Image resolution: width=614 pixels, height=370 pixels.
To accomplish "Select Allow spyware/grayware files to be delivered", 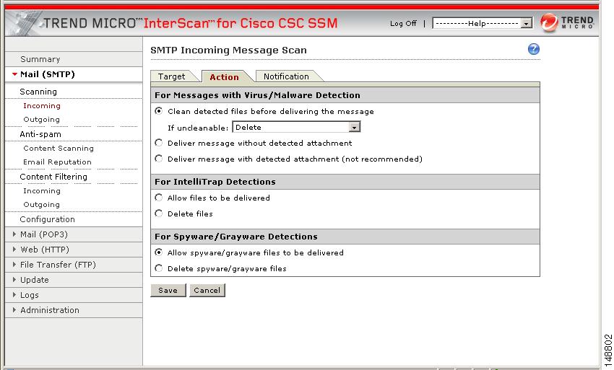I will point(159,252).
